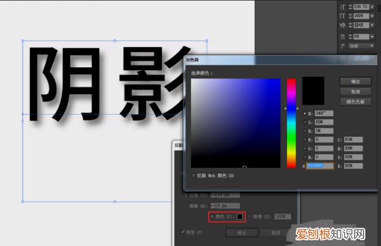Open the kerning auto dropdown

(x=372, y=25)
